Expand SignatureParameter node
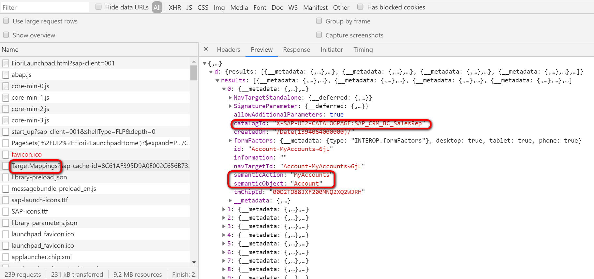 pyautogui.click(x=230, y=106)
